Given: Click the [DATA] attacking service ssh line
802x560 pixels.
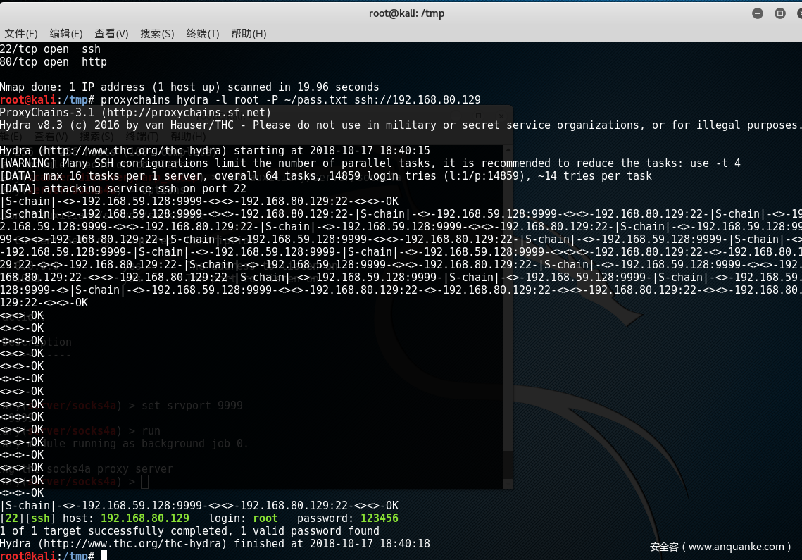Looking at the screenshot, I should coord(123,189).
